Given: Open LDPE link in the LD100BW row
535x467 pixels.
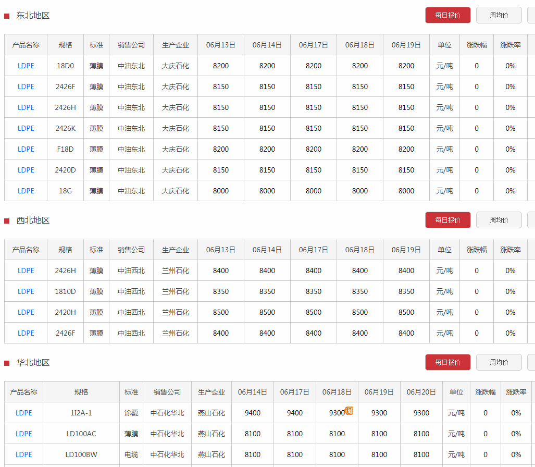Looking at the screenshot, I should 24,454.
